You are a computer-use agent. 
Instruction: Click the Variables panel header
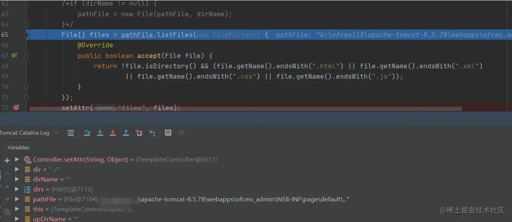pyautogui.click(x=18, y=147)
